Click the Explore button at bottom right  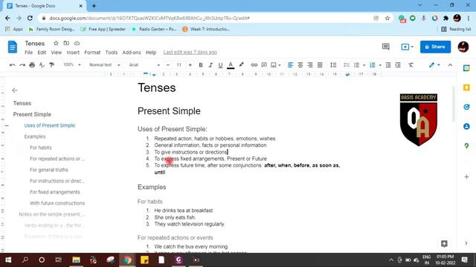(444, 244)
